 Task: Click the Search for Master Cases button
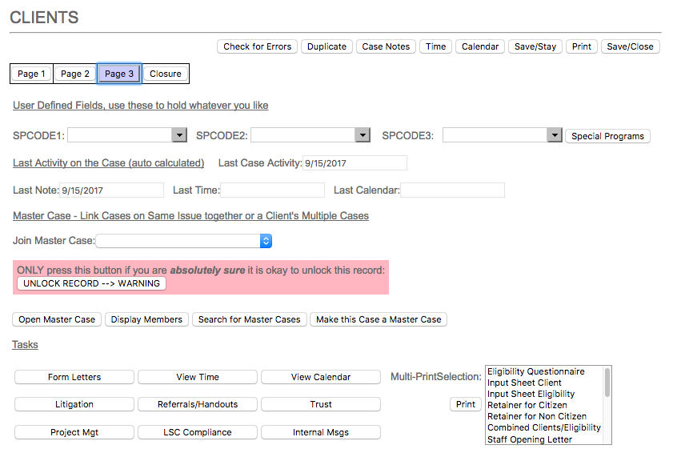click(249, 319)
